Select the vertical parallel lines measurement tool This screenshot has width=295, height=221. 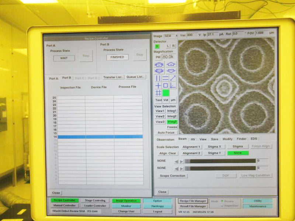[x=158, y=78]
